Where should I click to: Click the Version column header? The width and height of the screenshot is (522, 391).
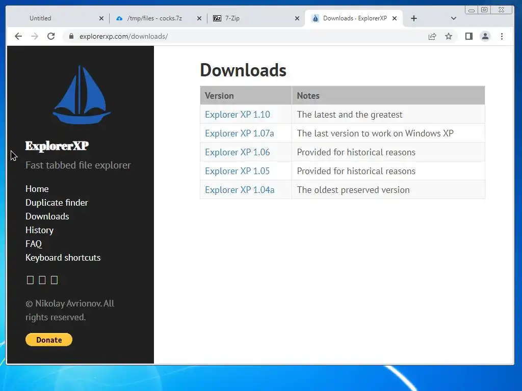pyautogui.click(x=246, y=96)
